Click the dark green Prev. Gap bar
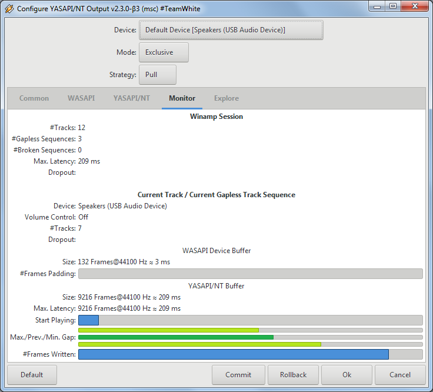The image size is (433, 392). [176, 337]
